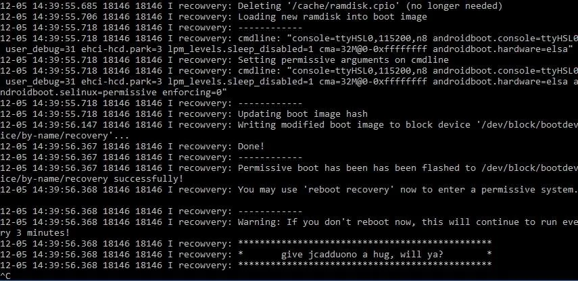This screenshot has width=578, height=281.
Task: Click the first 'cmdline: "console=ttyHSL0' line
Action: tap(289, 39)
